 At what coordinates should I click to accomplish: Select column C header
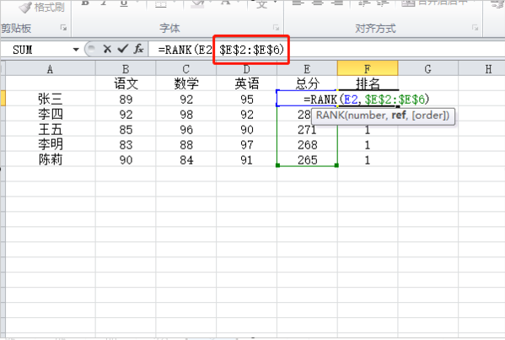[x=186, y=69]
